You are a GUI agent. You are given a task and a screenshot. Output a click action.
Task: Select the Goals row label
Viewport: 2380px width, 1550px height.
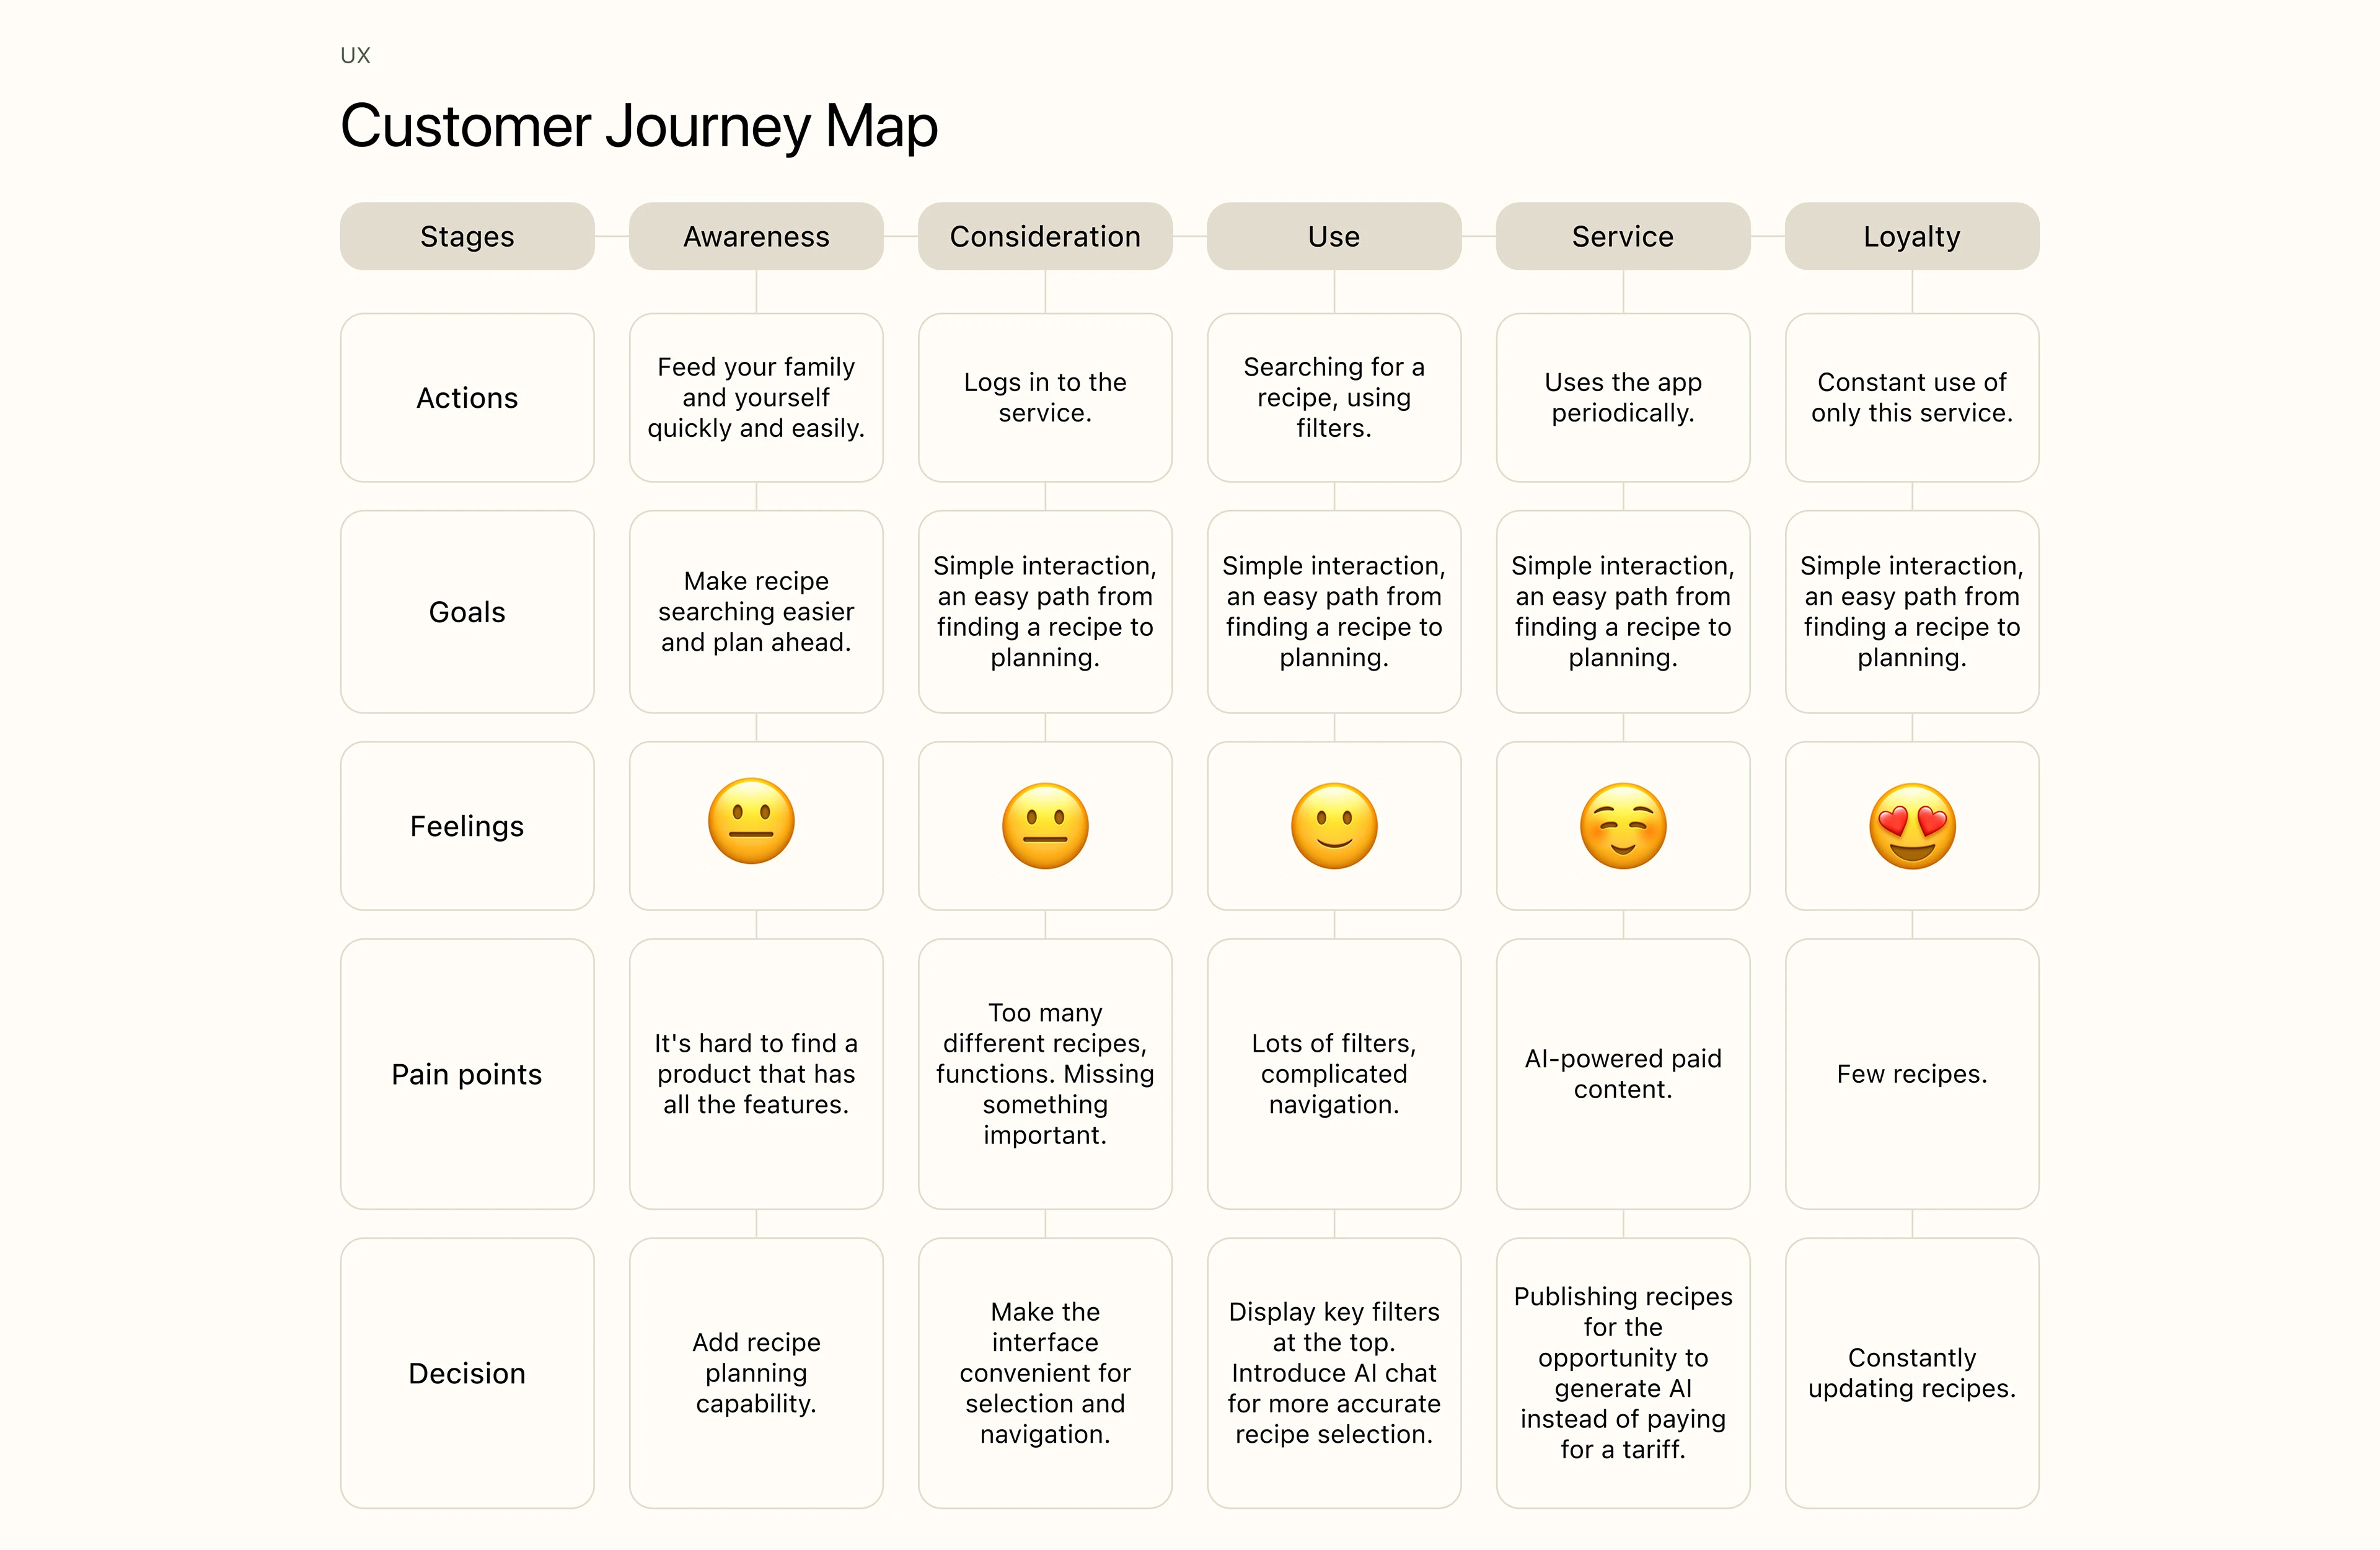[467, 612]
